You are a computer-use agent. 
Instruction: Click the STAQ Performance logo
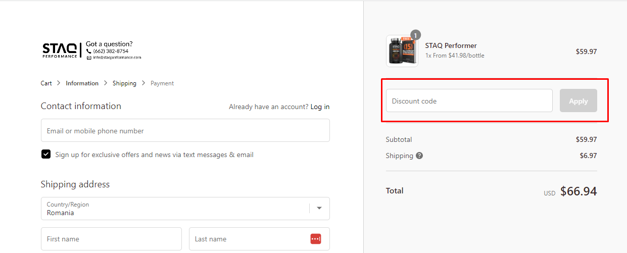(60, 50)
